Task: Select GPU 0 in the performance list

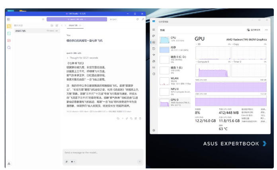Action: [175, 102]
